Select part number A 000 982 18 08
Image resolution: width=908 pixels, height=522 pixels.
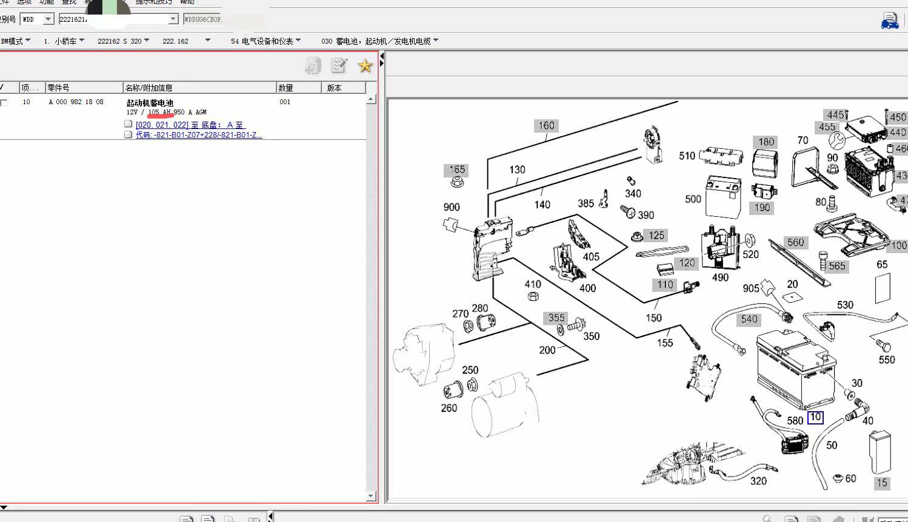[x=76, y=102]
